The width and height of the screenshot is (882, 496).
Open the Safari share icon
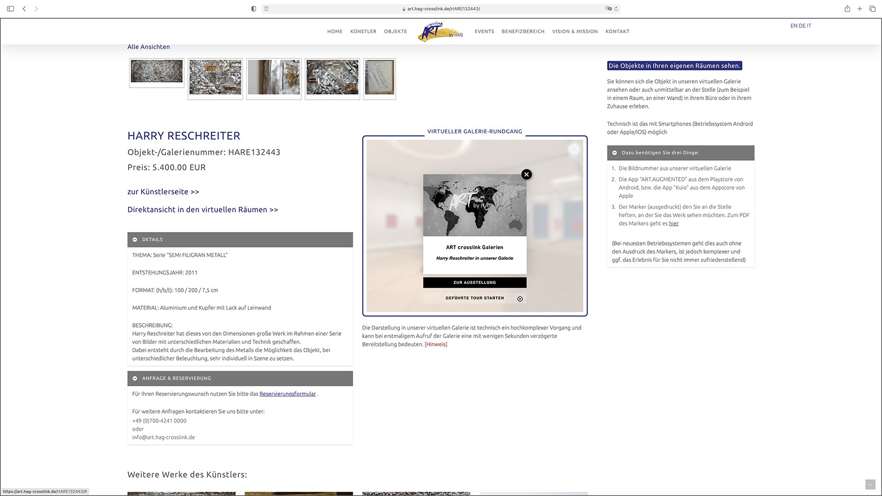point(847,9)
